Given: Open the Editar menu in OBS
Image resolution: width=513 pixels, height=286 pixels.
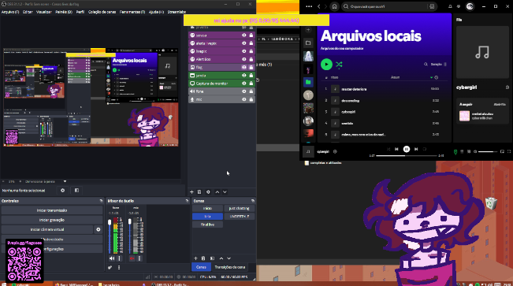Looking at the screenshot, I should pos(28,12).
